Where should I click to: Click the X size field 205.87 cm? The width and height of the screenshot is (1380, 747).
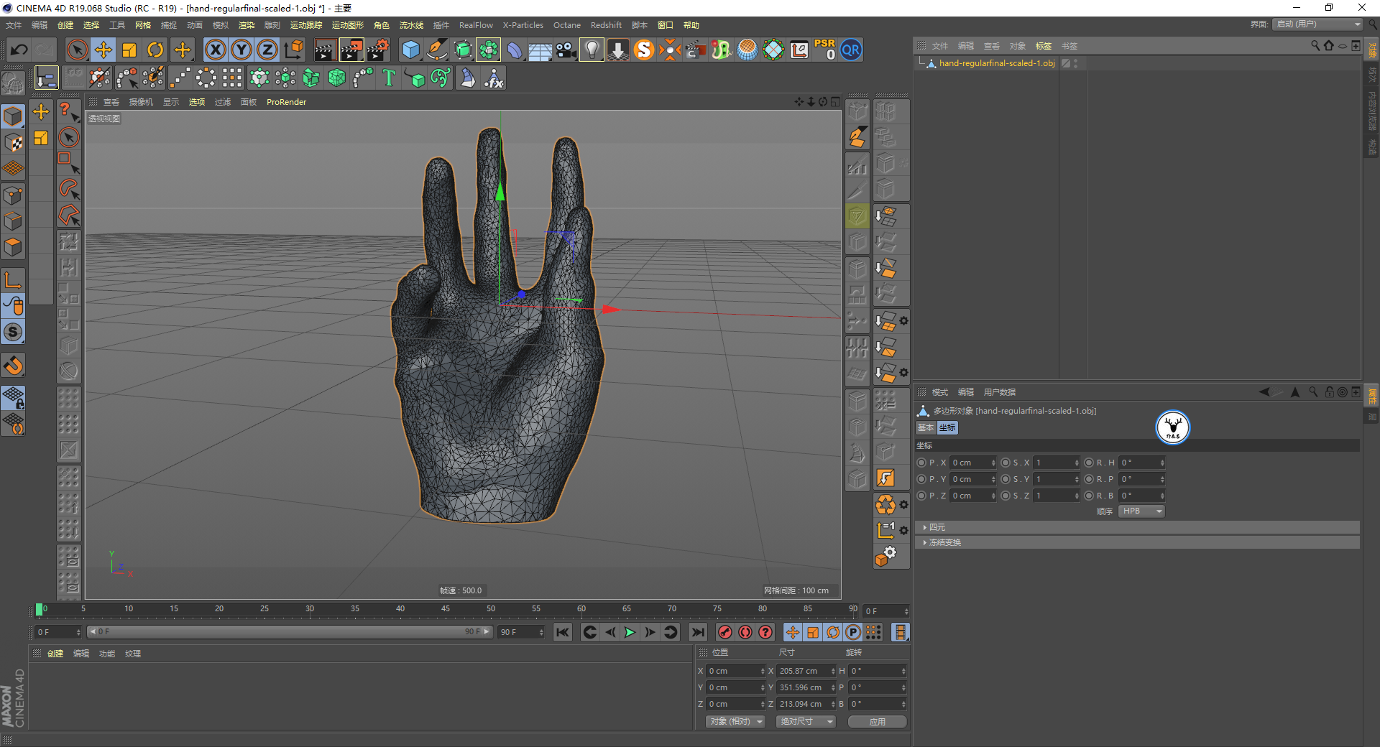point(806,671)
